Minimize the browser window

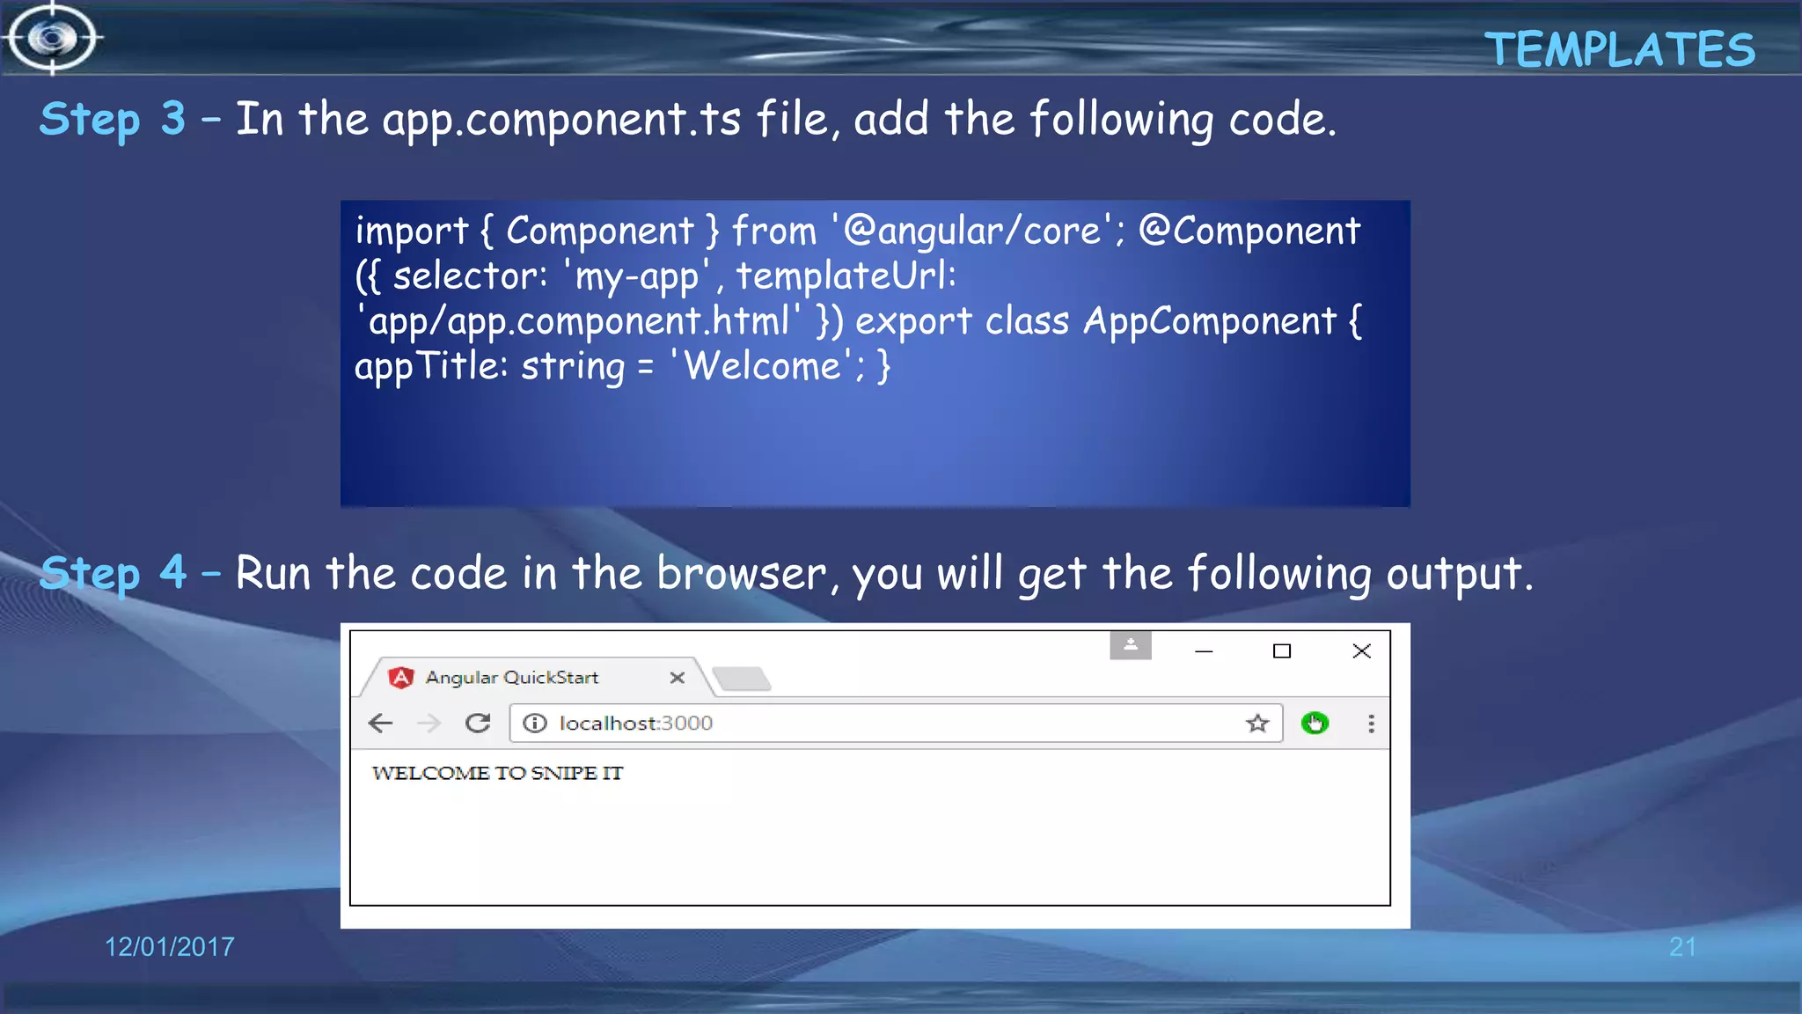(x=1204, y=651)
